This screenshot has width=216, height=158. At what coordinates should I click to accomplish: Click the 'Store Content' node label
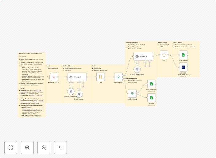pos(183,61)
